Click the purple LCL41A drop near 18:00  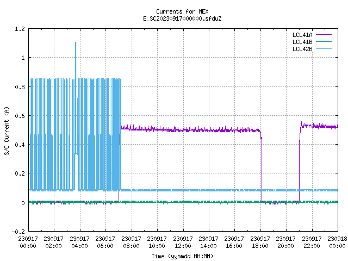tap(262, 166)
